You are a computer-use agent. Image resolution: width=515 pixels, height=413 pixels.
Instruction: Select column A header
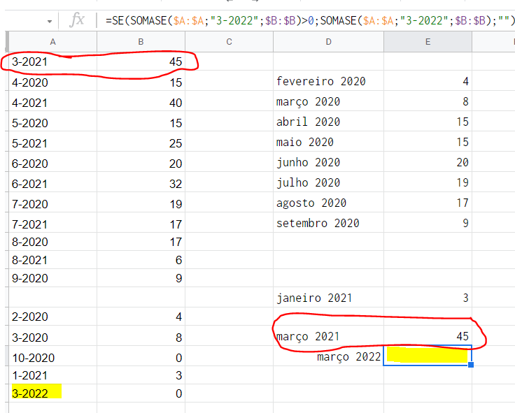click(52, 42)
